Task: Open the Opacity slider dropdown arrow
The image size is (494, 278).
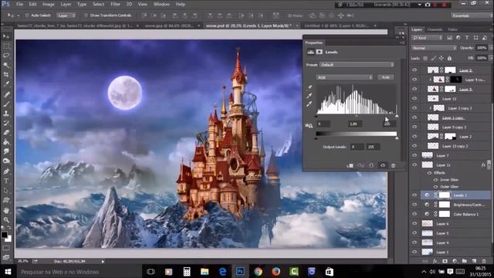Action: click(491, 48)
